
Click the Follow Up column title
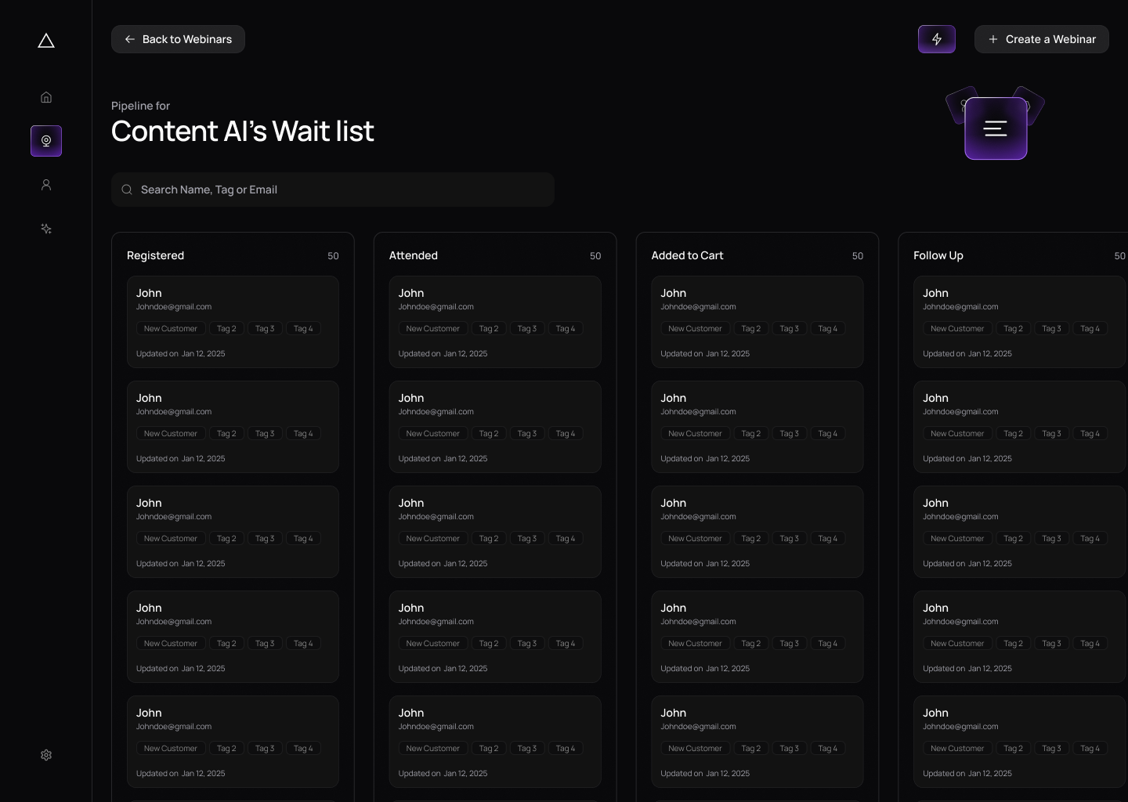coord(938,255)
